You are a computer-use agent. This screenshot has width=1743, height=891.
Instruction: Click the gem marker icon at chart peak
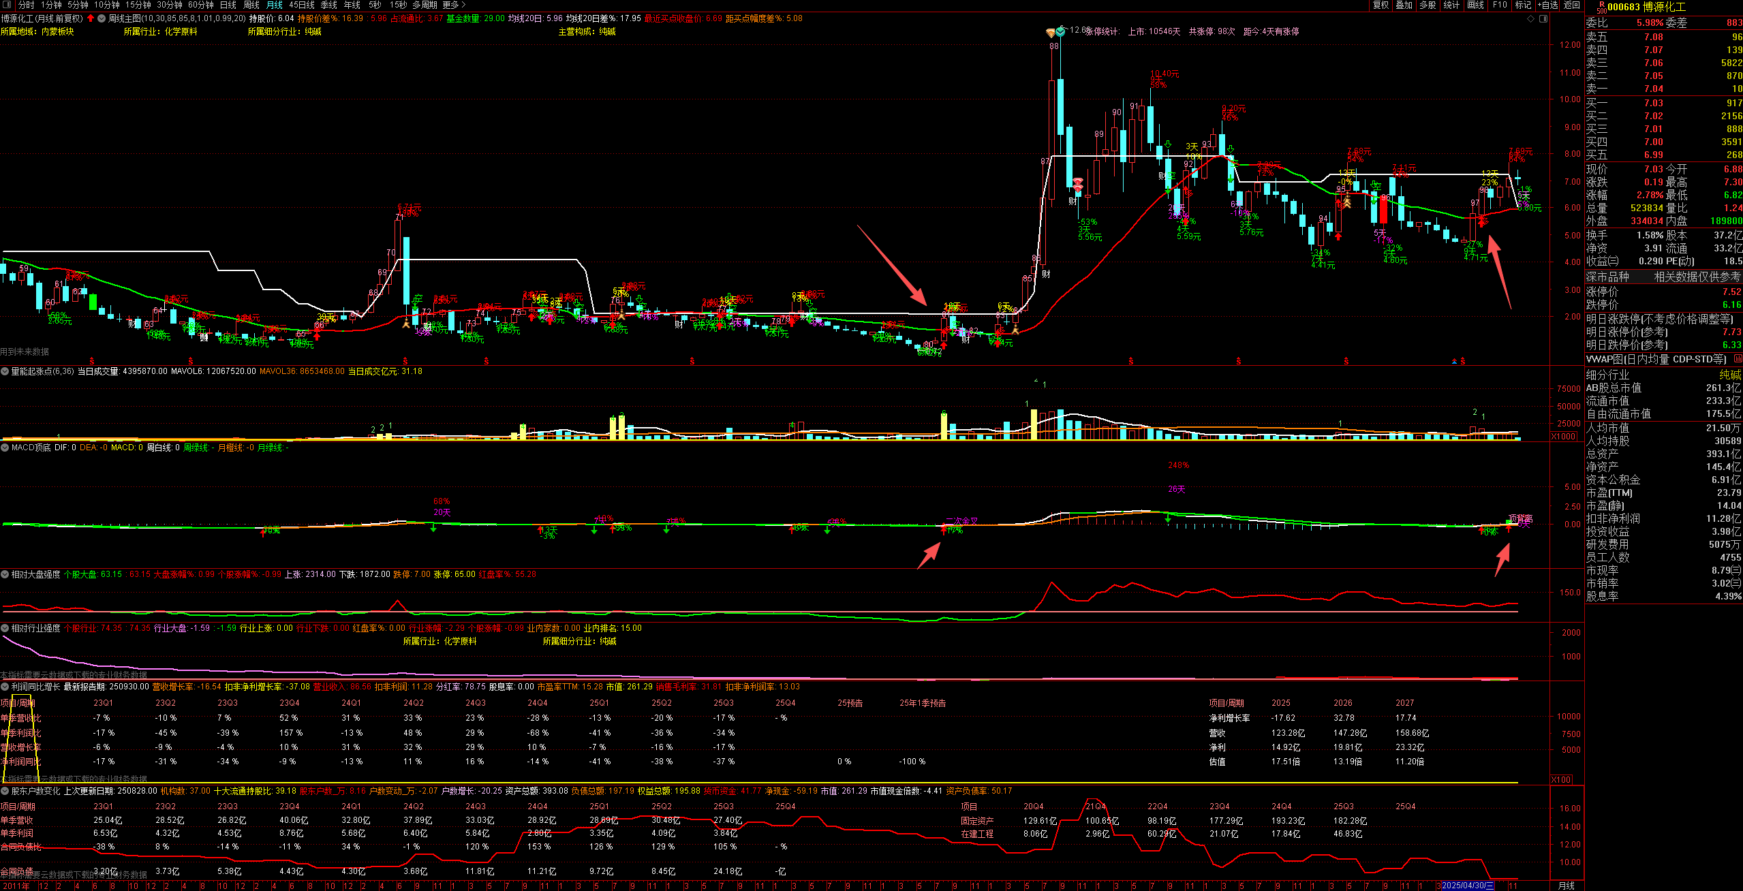point(1051,32)
